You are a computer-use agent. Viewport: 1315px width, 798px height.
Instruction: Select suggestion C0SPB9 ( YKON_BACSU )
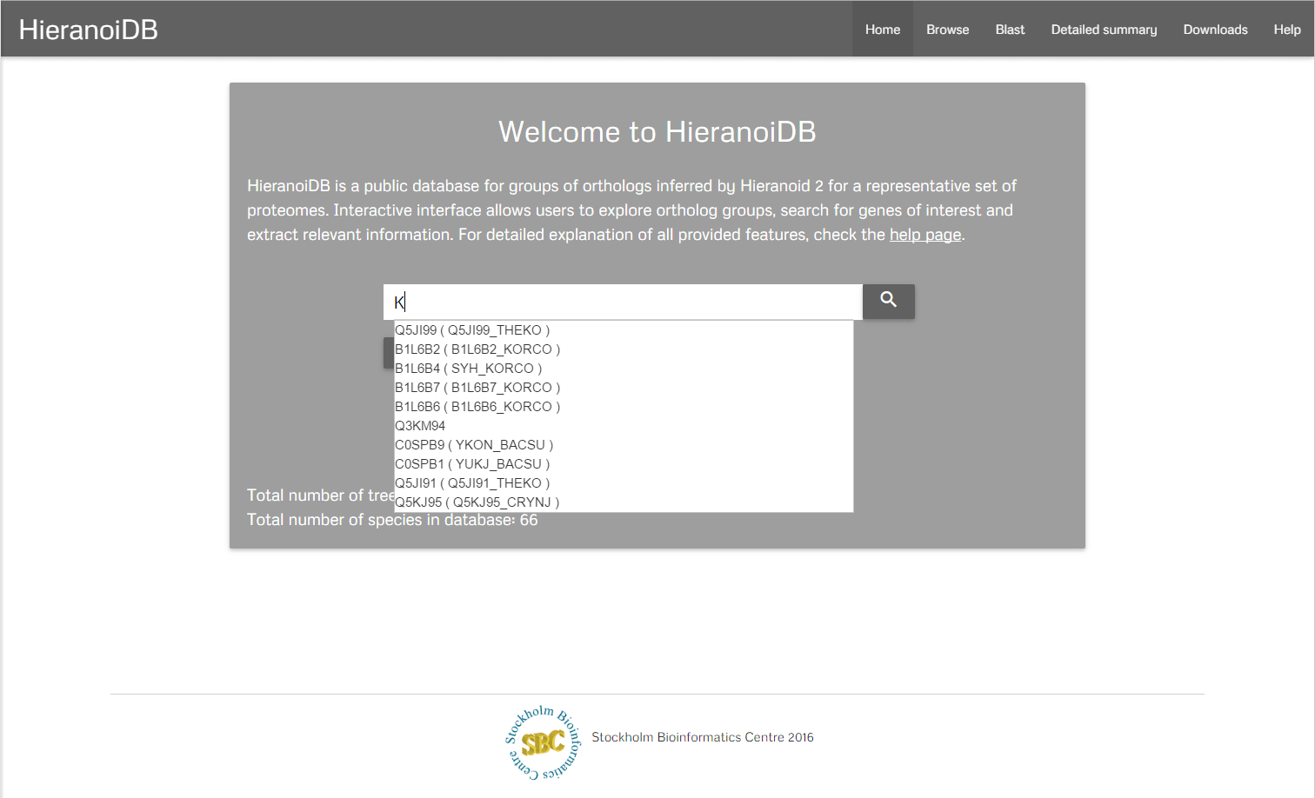[624, 445]
